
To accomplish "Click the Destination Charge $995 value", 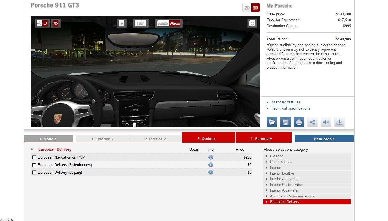I will coord(347,26).
